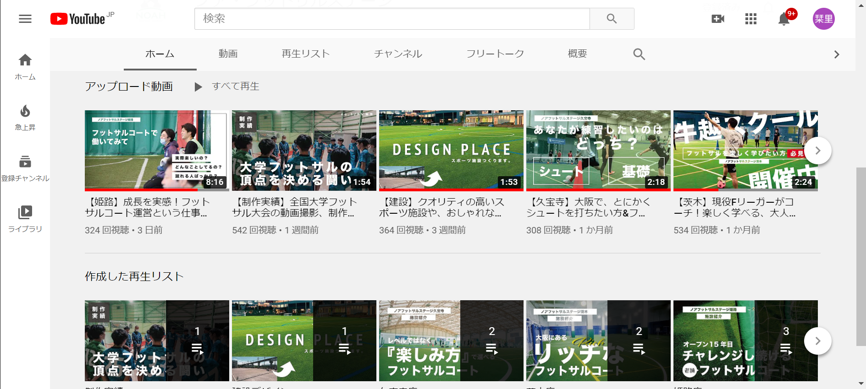Click the channel search magnifier icon
Screen dimensions: 866x389
639,54
